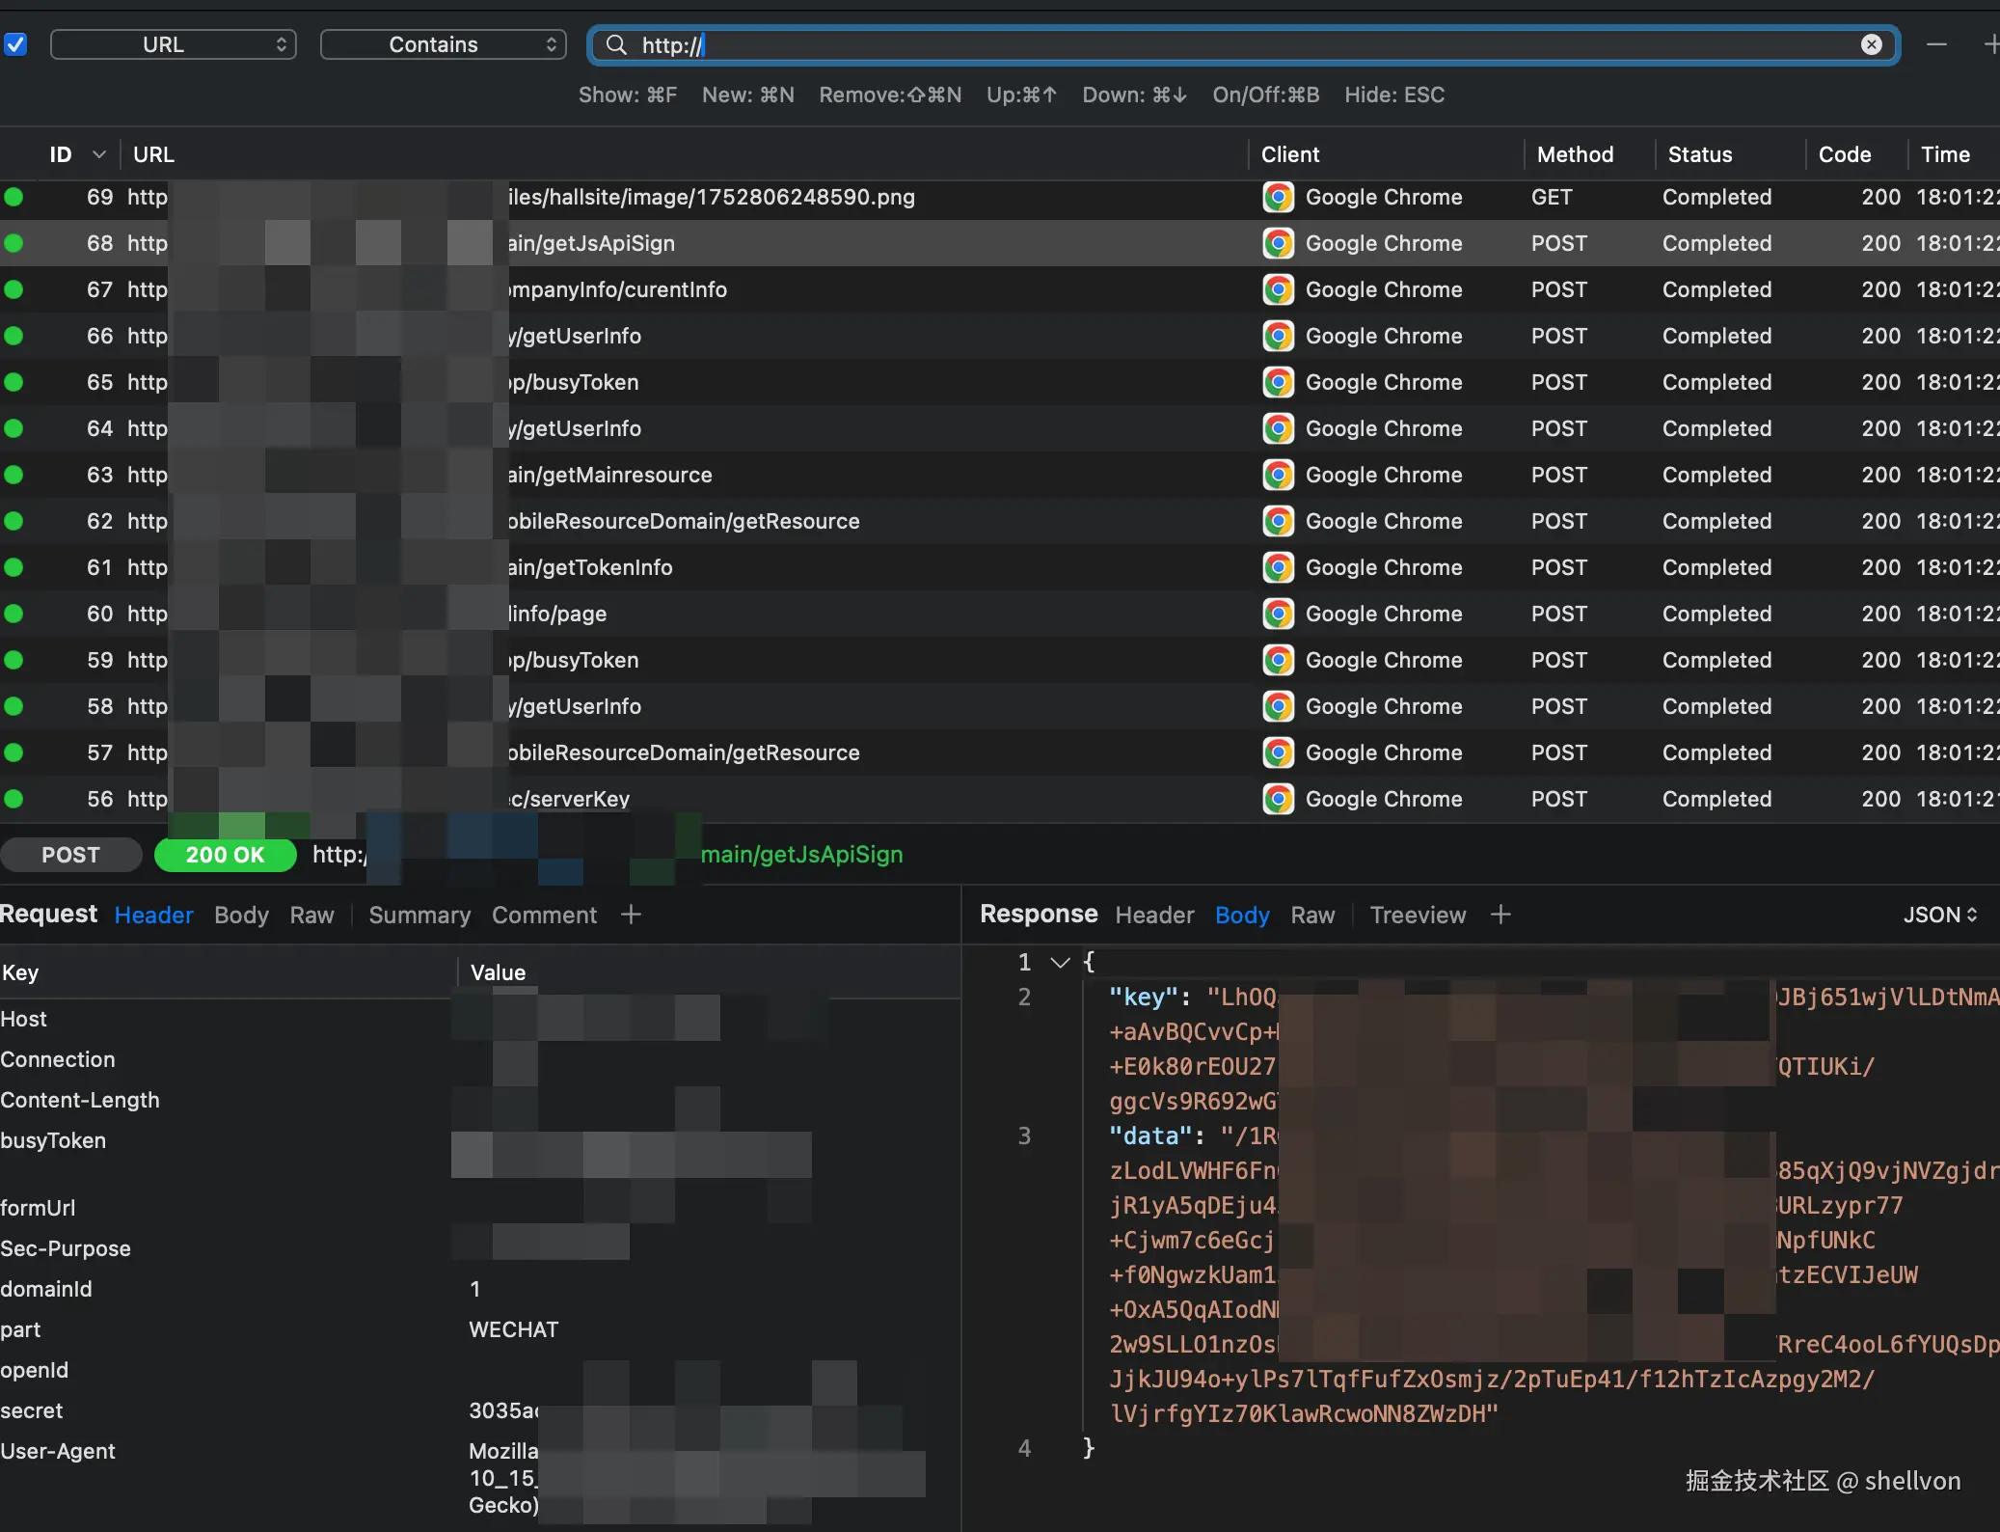2000x1532 pixels.
Task: Click the 200 OK status badge
Action: click(x=225, y=855)
